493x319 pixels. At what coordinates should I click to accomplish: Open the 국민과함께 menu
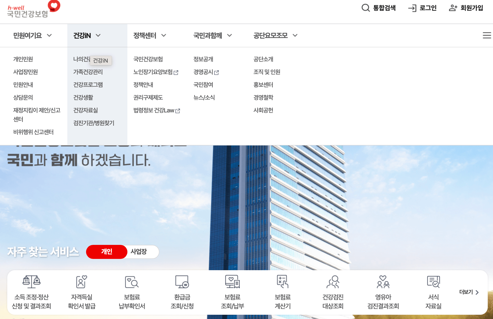coord(208,35)
